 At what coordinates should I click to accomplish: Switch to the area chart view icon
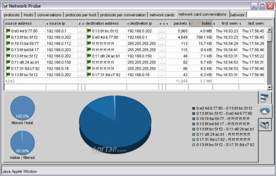pos(264,125)
